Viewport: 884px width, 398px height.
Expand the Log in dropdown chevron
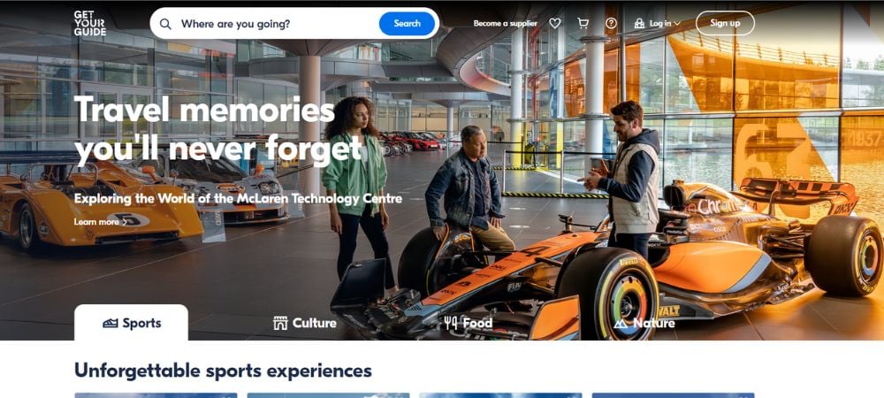click(677, 24)
